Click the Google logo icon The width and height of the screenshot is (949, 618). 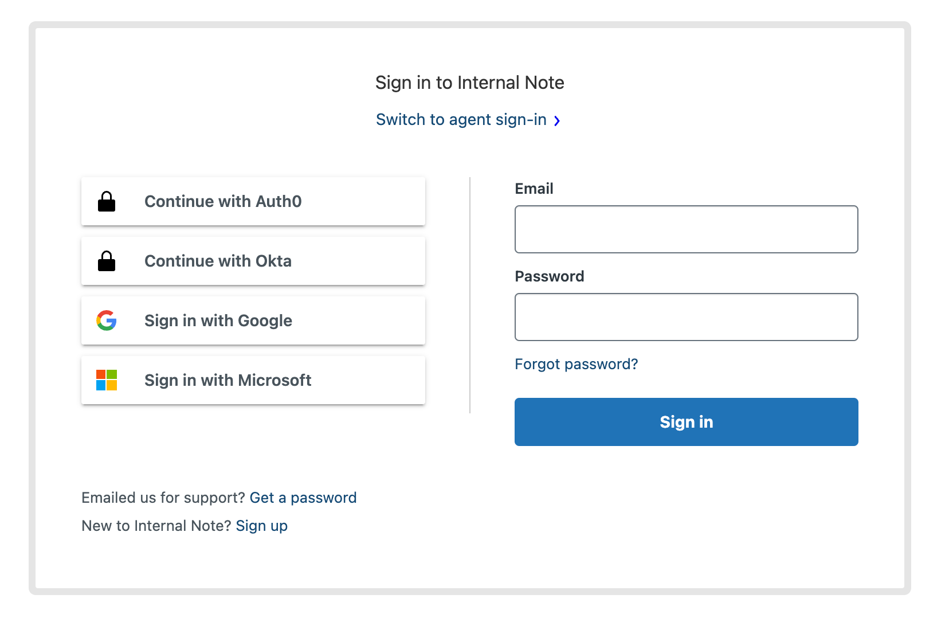tap(107, 320)
